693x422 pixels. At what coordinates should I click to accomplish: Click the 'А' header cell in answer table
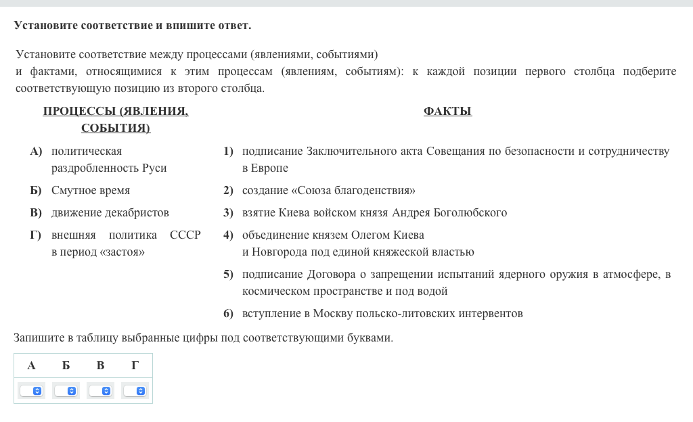31,366
